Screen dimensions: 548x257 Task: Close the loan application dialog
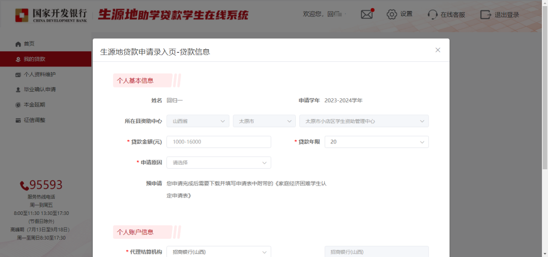(438, 50)
